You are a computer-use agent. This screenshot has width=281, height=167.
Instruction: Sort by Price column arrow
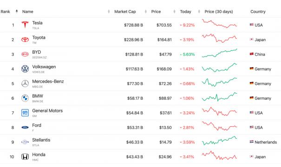146,12
